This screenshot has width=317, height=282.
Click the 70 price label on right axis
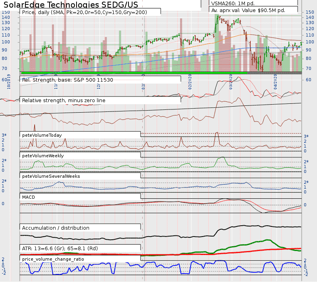click(x=308, y=68)
